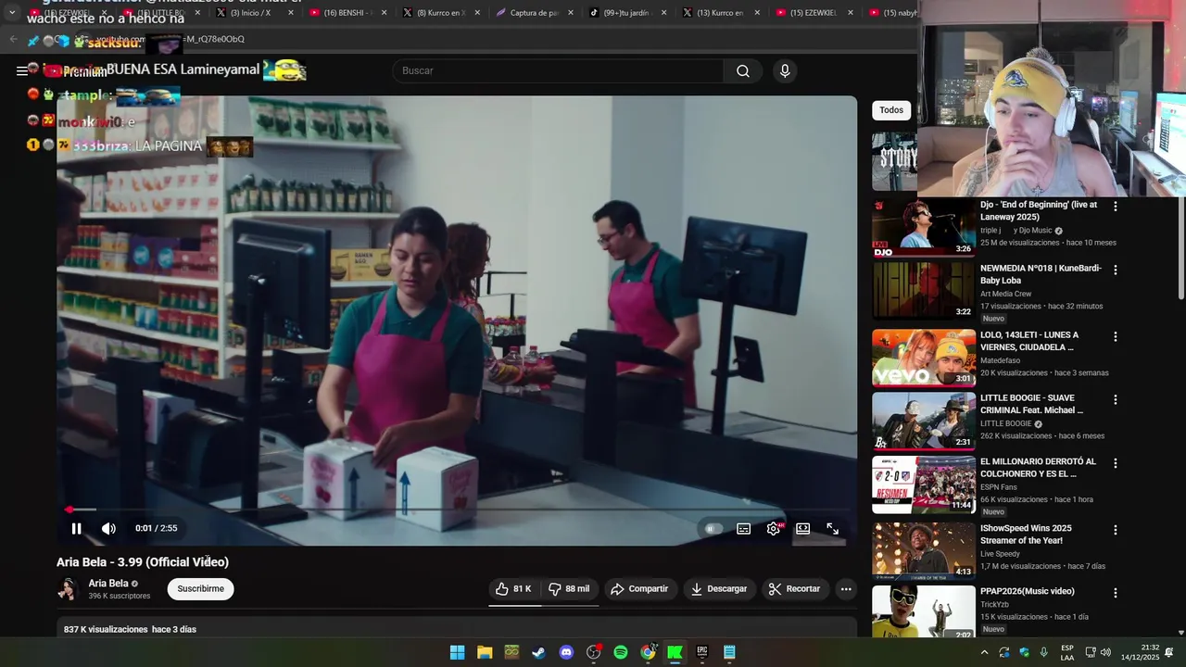Open options menu for LITTLE BOOGIE video
This screenshot has height=667, width=1186.
click(1116, 400)
